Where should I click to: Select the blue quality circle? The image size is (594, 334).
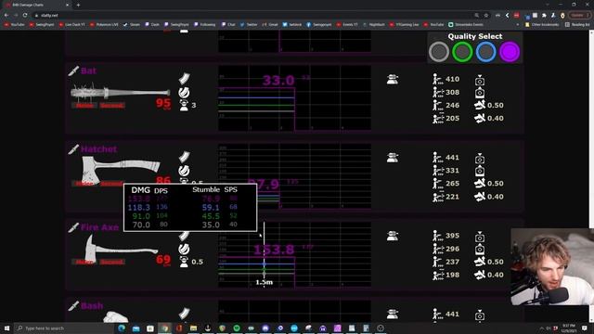point(485,52)
